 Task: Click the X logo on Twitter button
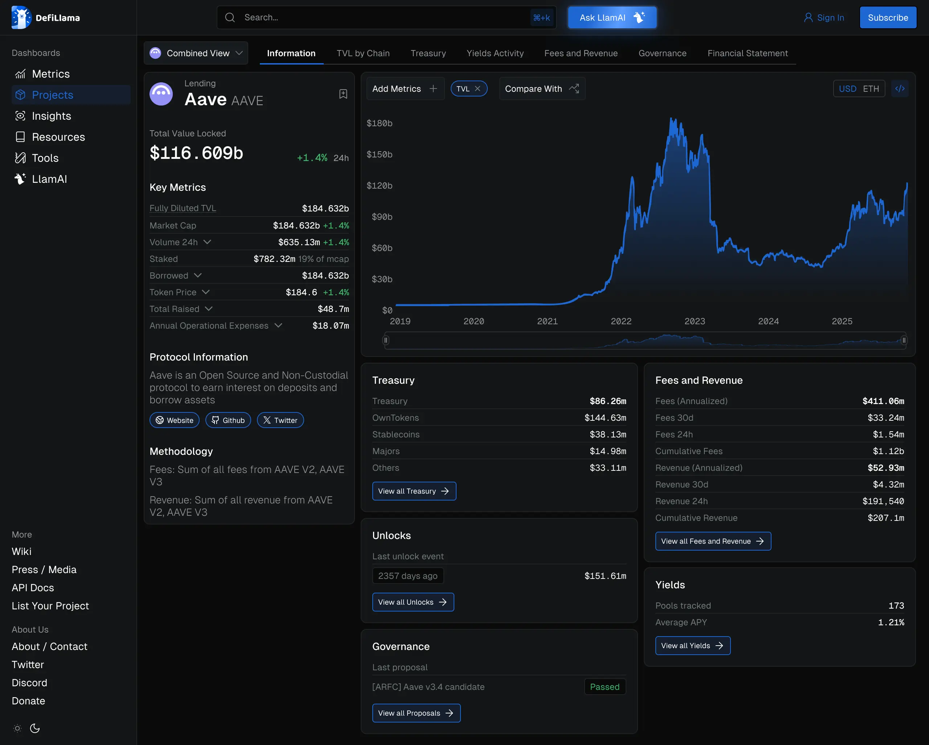click(x=267, y=420)
